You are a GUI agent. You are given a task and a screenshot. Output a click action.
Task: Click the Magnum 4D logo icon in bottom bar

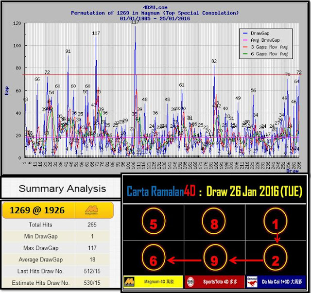pos(129,282)
